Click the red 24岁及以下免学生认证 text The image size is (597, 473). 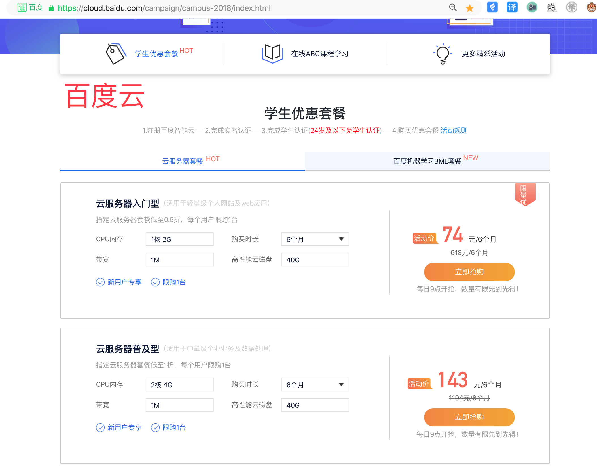tap(345, 131)
